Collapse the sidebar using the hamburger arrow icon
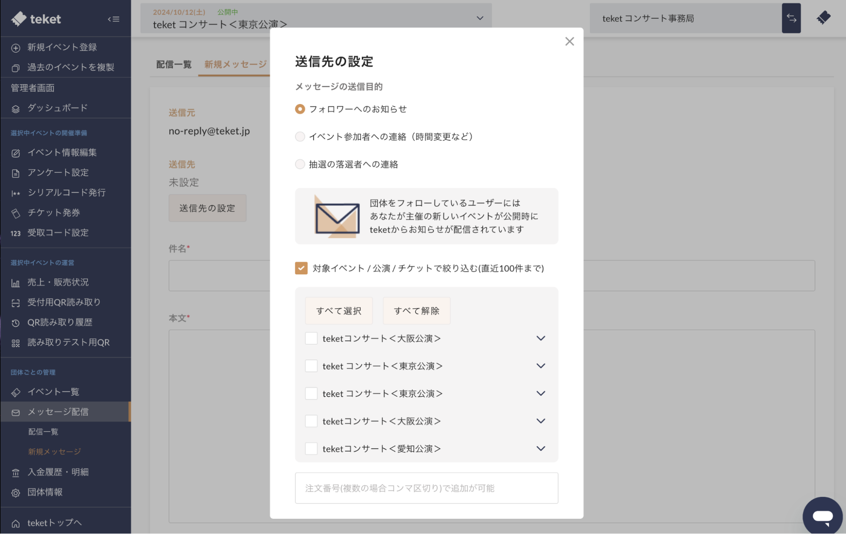Image resolution: width=846 pixels, height=534 pixels. click(113, 19)
